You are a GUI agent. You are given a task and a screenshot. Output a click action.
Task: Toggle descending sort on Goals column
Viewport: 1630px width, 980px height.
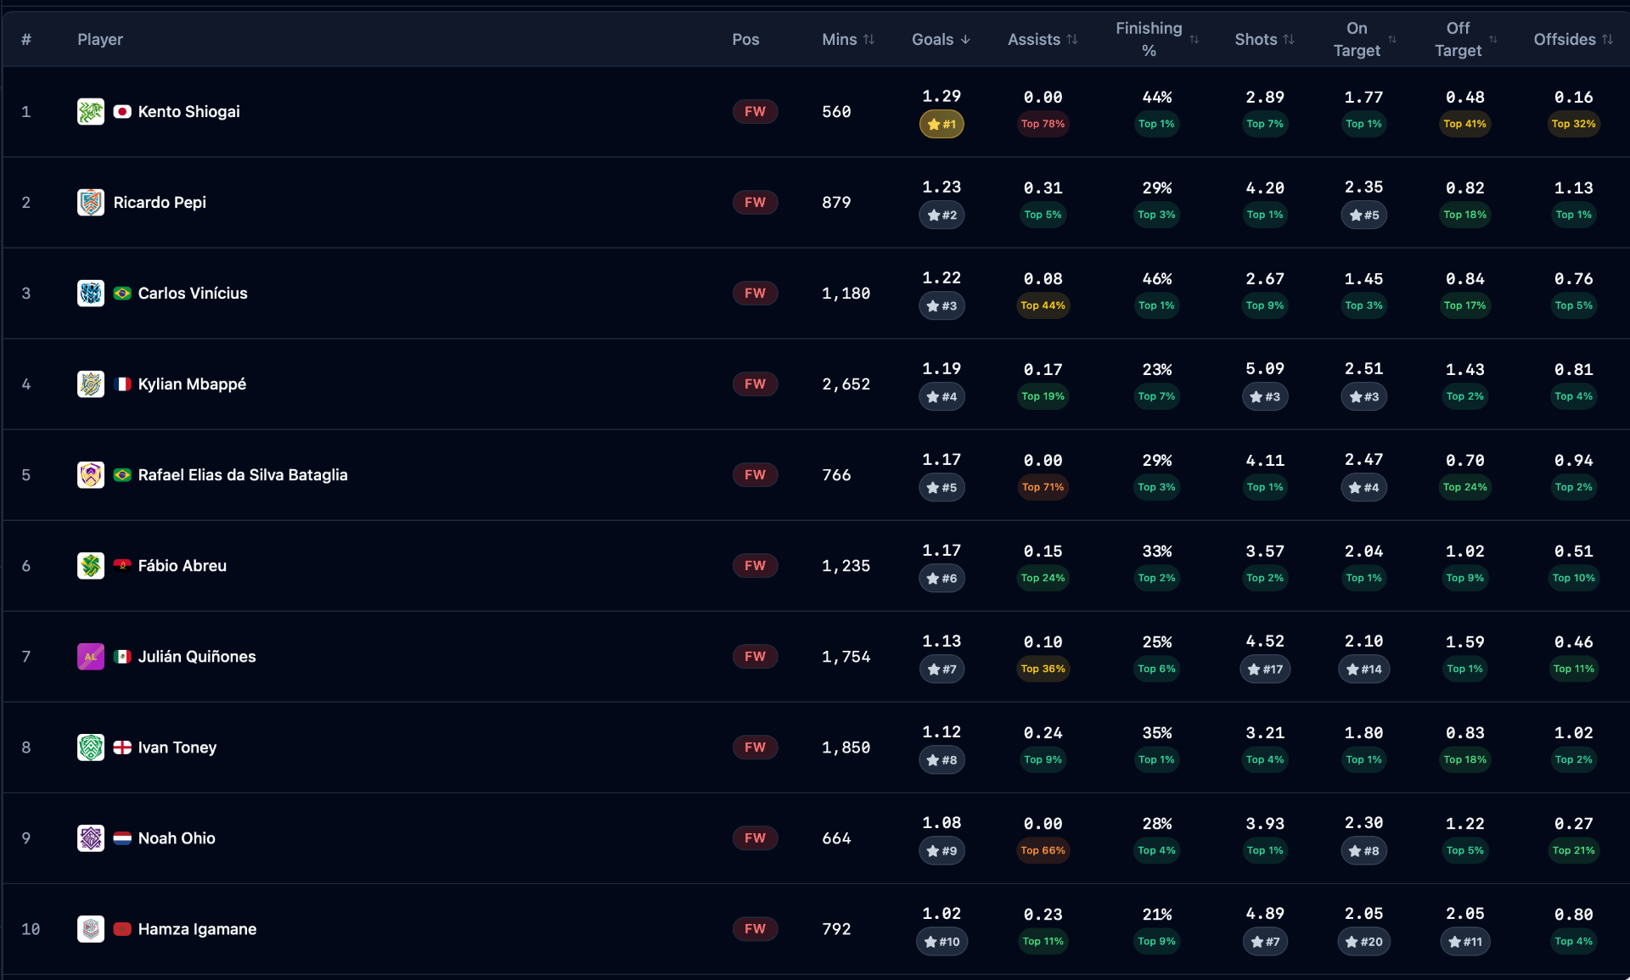pos(966,39)
